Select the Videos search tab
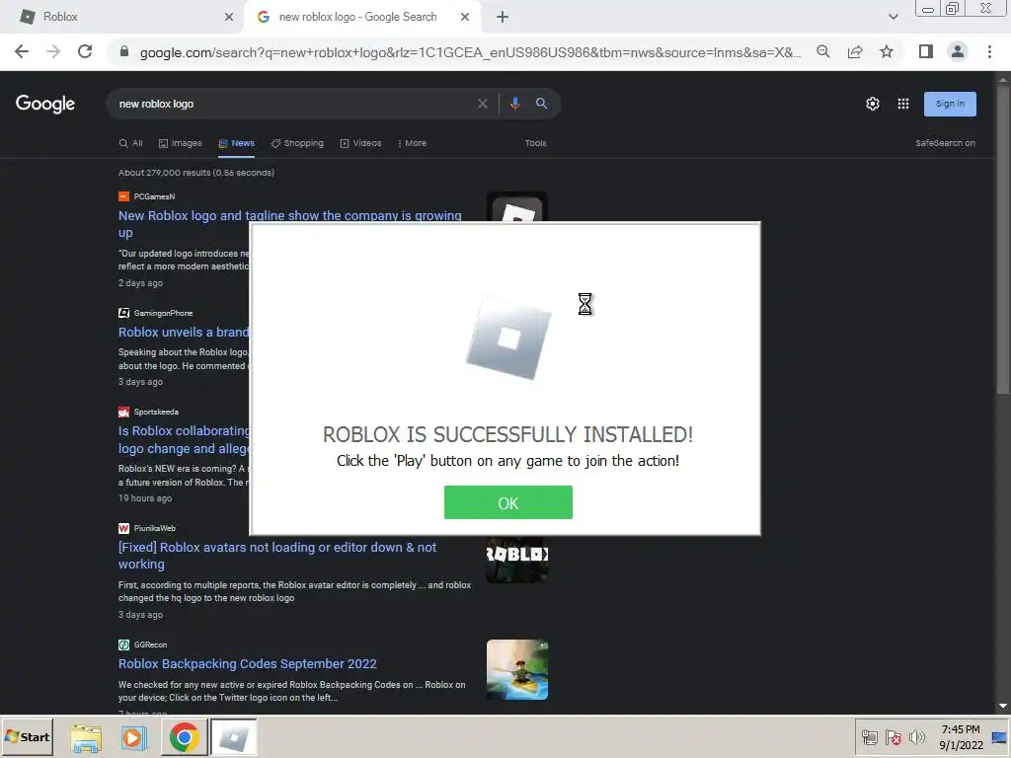Image resolution: width=1011 pixels, height=758 pixels. pos(360,143)
